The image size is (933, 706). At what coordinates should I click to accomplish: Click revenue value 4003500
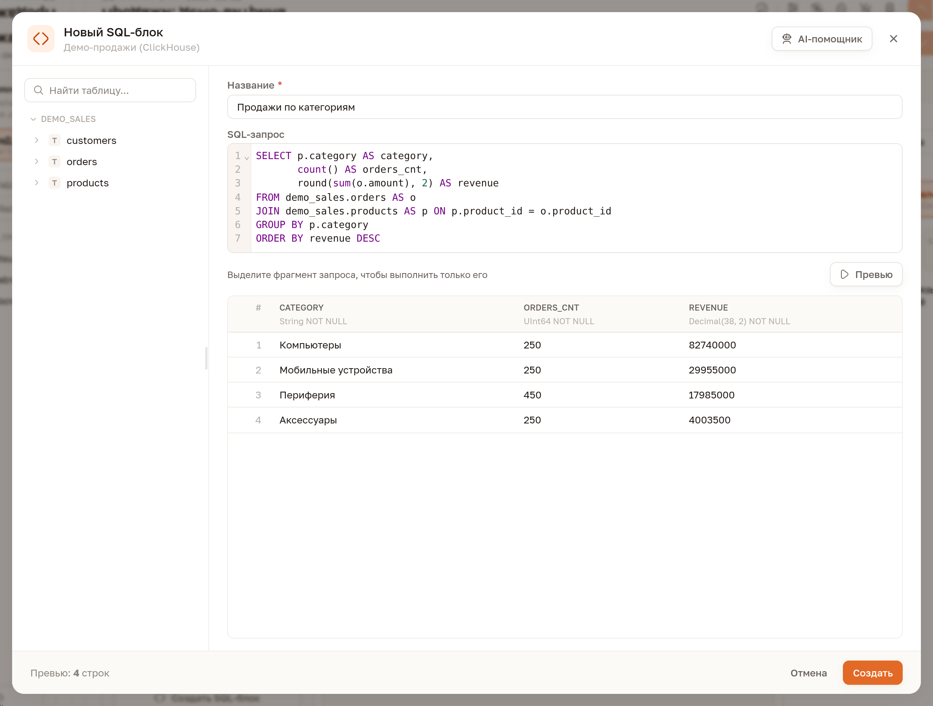click(710, 420)
